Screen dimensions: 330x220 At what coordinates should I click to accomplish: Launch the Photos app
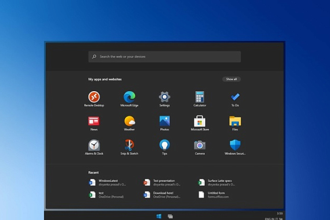[164, 123]
